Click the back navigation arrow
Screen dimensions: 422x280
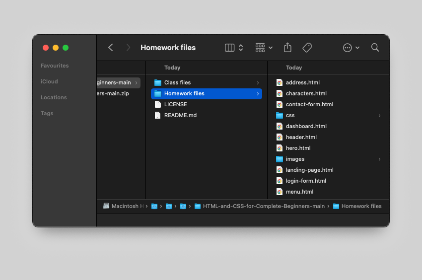(x=111, y=48)
